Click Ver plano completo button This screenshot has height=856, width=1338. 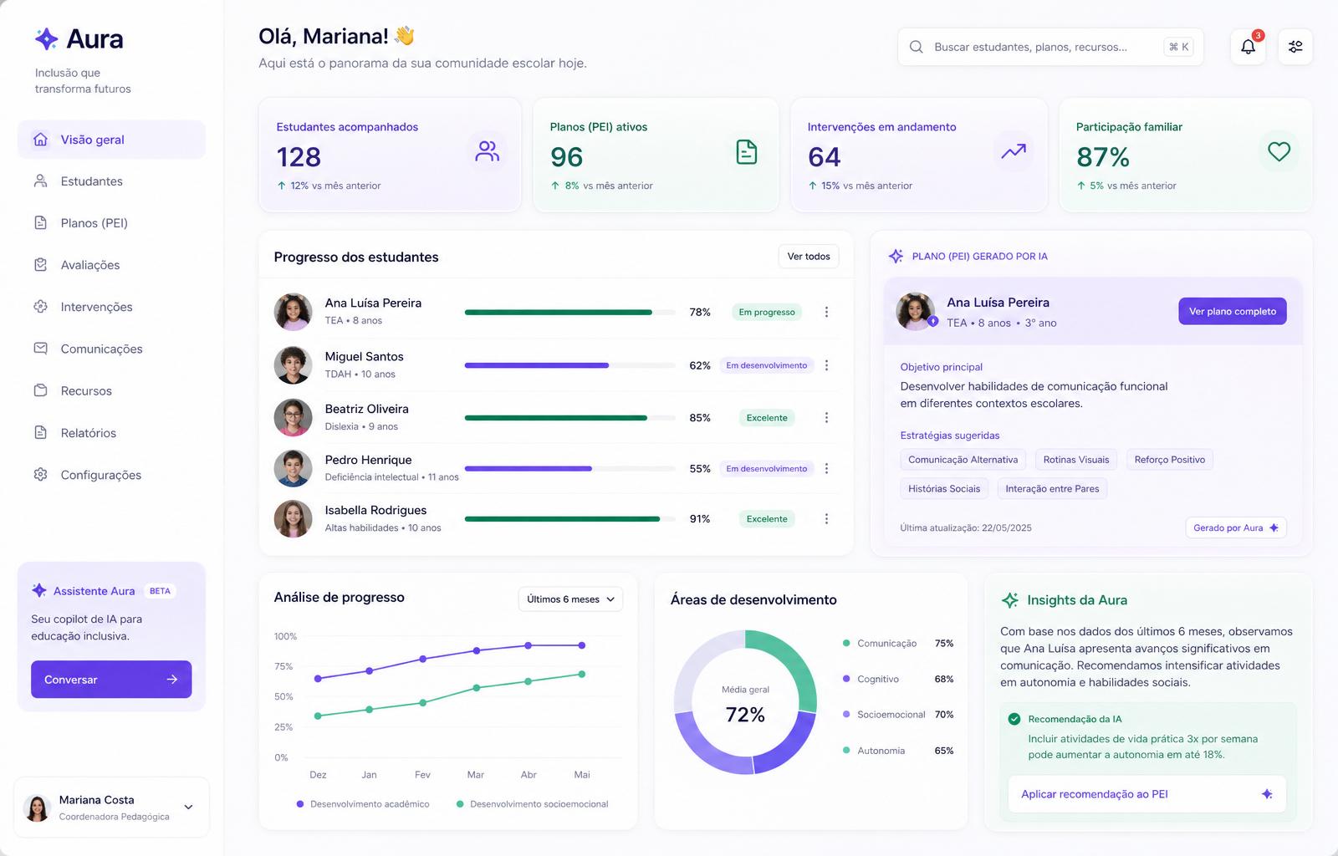(1233, 311)
